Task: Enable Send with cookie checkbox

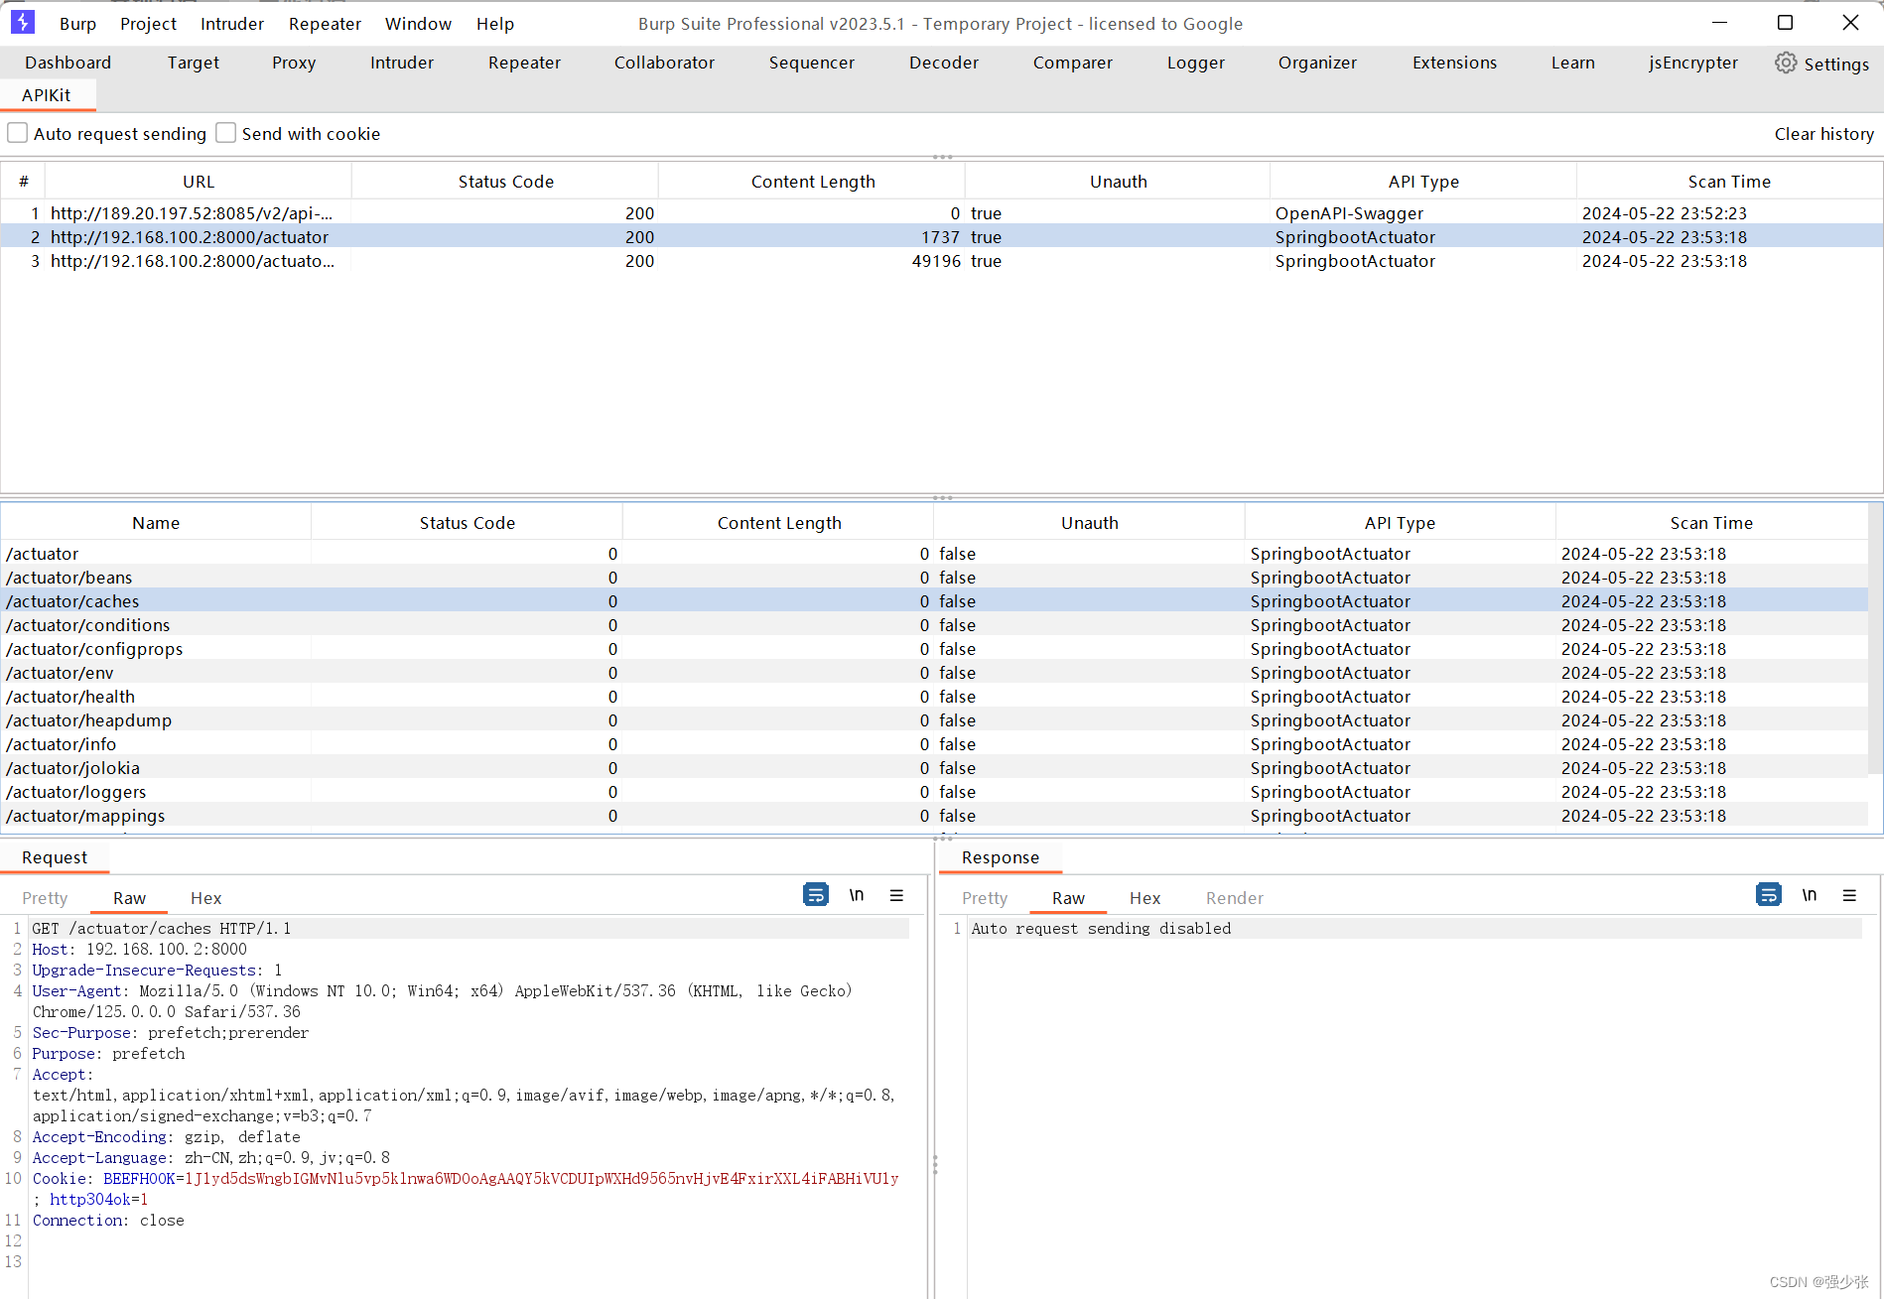Action: pyautogui.click(x=226, y=133)
